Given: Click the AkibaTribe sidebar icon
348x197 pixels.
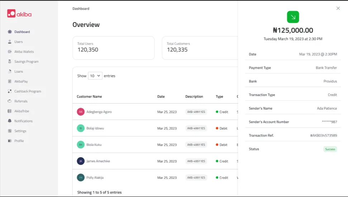Looking at the screenshot, I should pyautogui.click(x=10, y=111).
